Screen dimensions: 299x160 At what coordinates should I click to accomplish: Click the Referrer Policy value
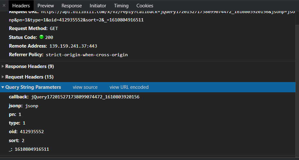click(x=87, y=55)
